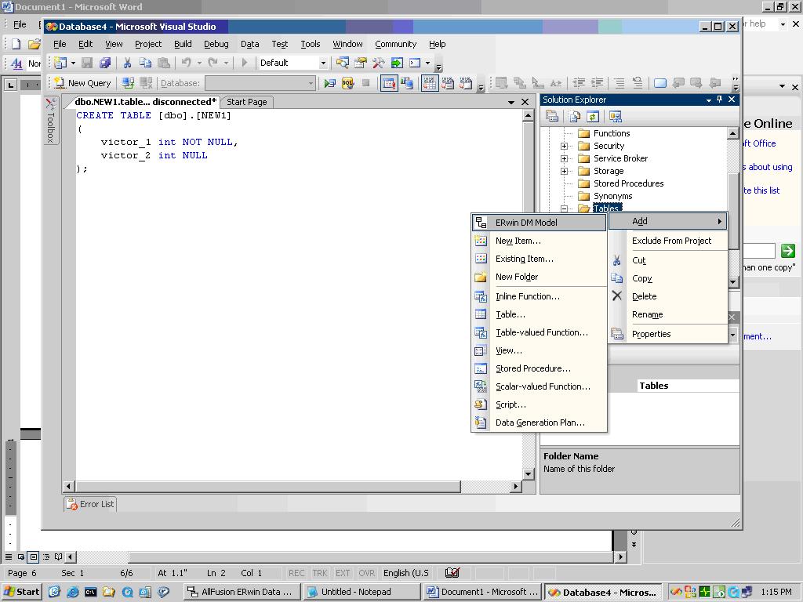Click the Save All icon
This screenshot has width=803, height=602.
[105, 63]
